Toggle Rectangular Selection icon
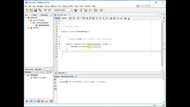190x107 pixels. 96,18
